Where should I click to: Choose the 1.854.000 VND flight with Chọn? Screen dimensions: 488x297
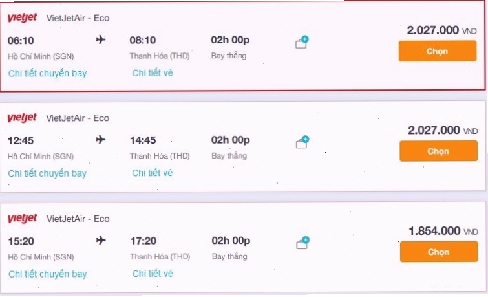[439, 252]
